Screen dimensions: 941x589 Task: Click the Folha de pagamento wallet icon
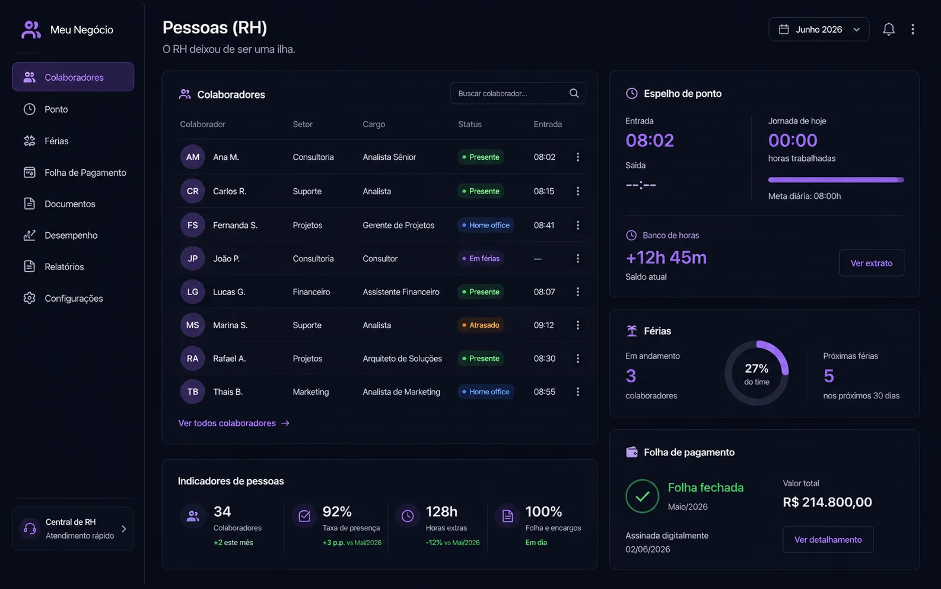[x=631, y=452]
